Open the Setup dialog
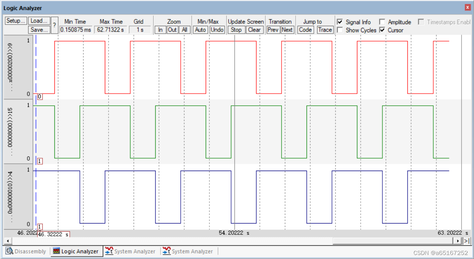 [x=16, y=21]
